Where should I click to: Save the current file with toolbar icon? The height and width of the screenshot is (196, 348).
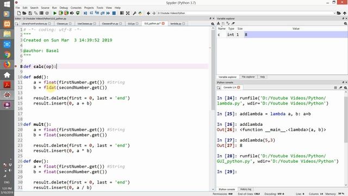tap(30, 13)
